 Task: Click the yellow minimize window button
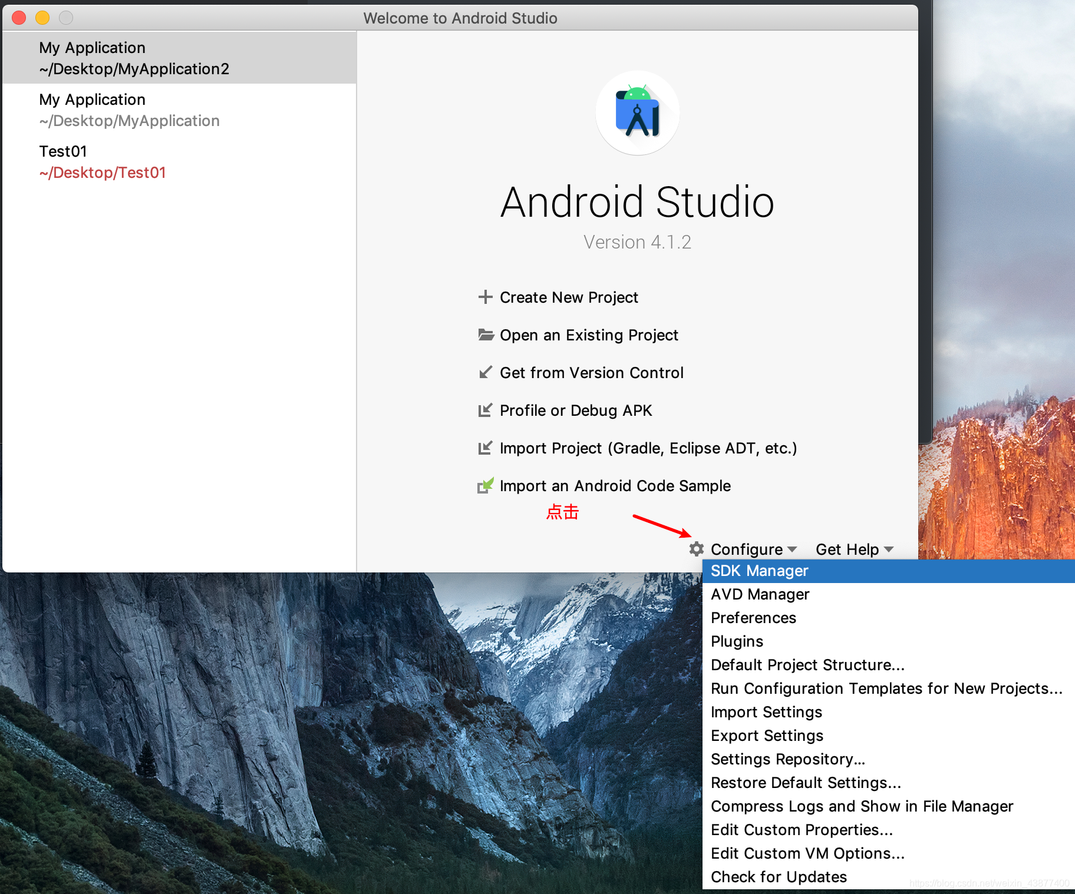coord(42,18)
